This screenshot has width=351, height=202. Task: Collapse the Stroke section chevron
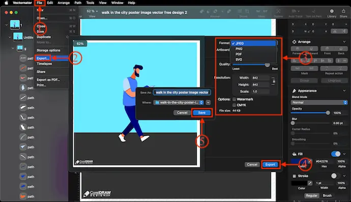tap(344, 176)
